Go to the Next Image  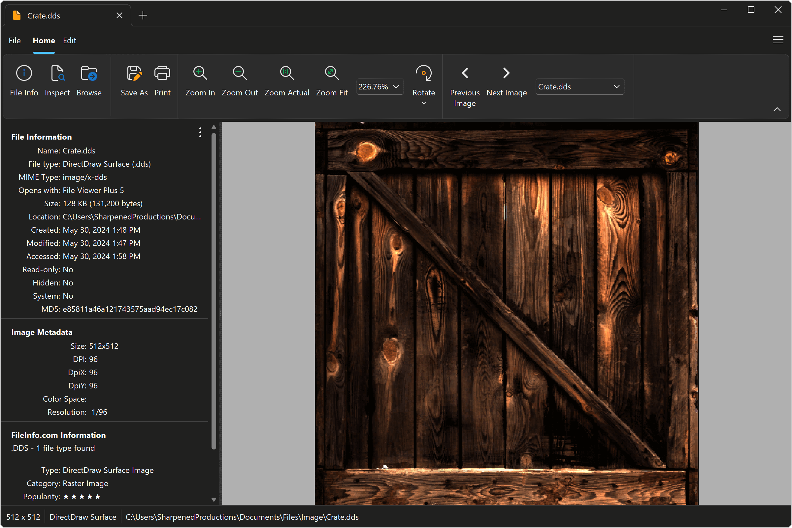(x=507, y=81)
